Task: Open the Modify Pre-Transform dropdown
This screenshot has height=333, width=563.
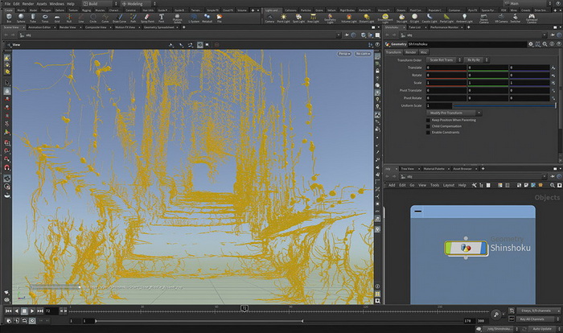Action: 454,113
